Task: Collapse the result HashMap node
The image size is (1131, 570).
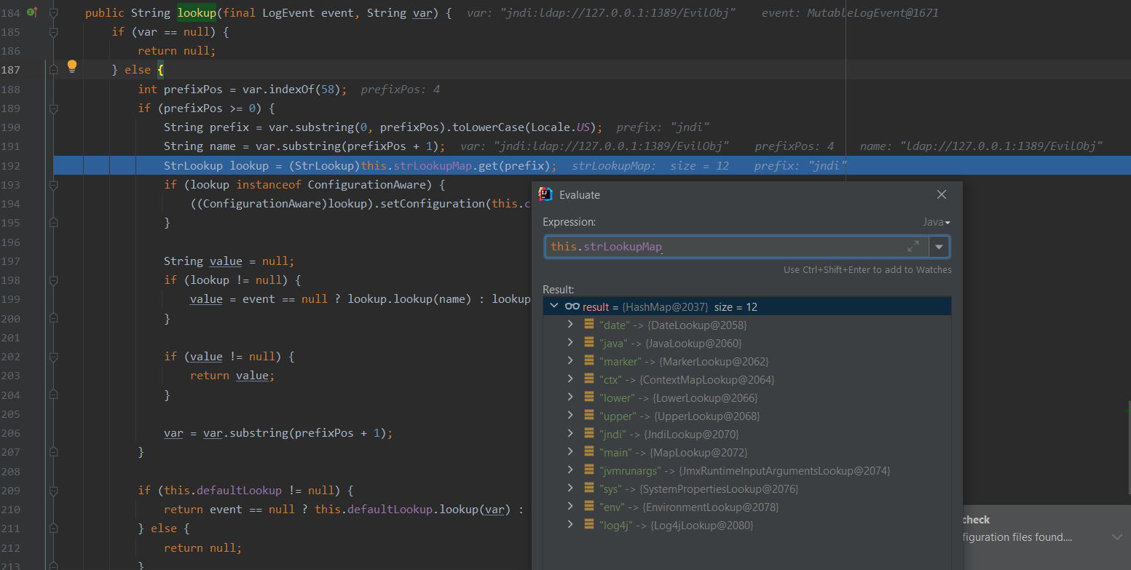Action: point(554,306)
